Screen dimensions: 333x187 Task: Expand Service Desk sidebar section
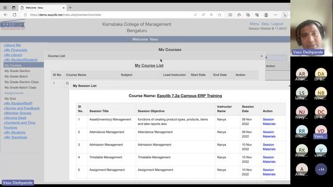15,118
